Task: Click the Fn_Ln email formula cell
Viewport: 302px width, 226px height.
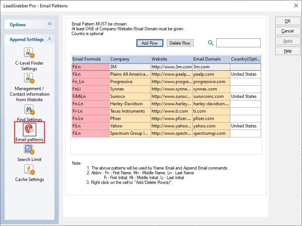Action: [90, 82]
